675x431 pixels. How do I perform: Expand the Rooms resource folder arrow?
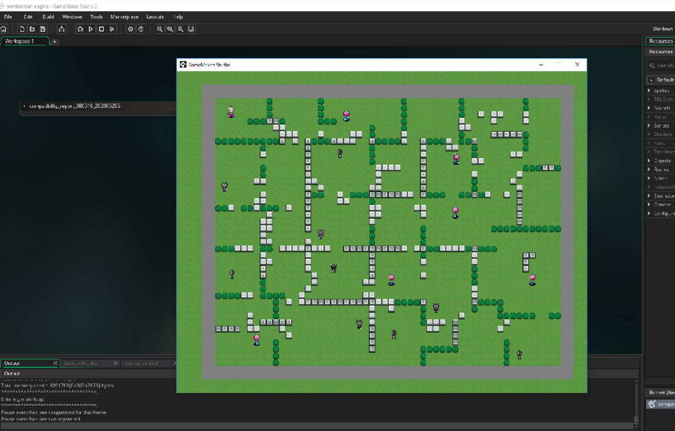(x=650, y=170)
